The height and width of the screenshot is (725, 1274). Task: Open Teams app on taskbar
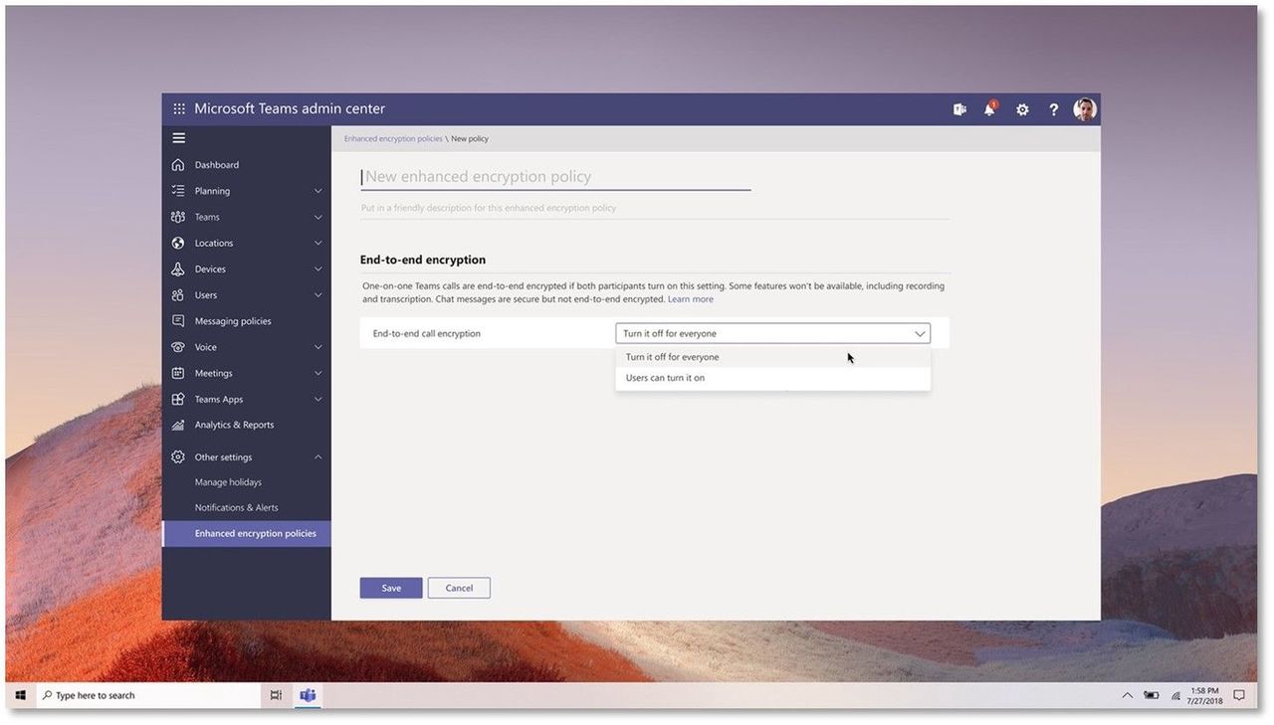(309, 695)
